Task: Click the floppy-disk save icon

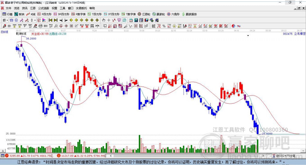Action: click(x=146, y=20)
